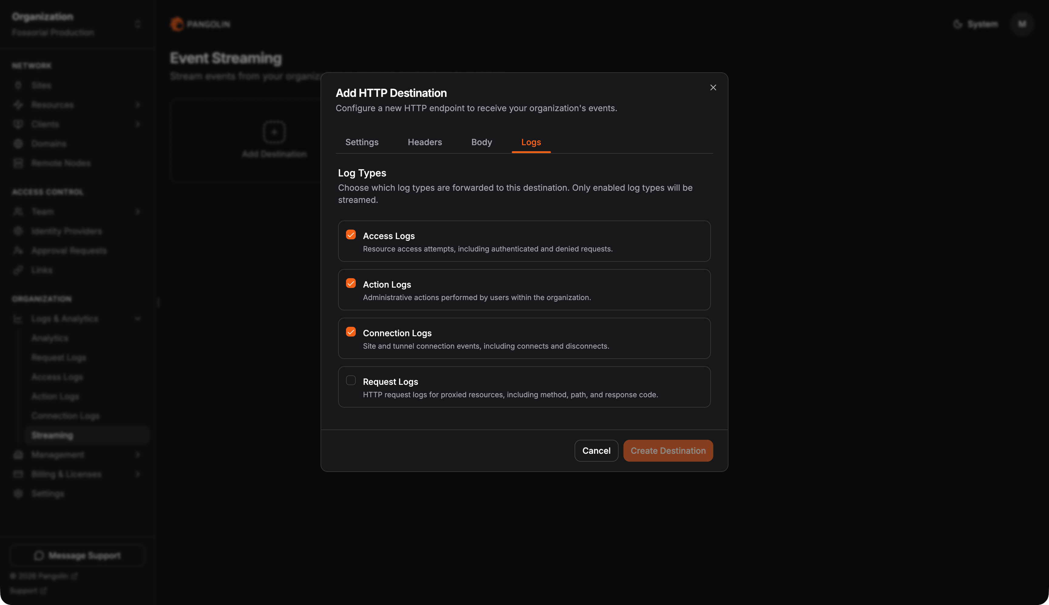Untick the Connection Logs checkbox
1049x605 pixels.
(351, 332)
